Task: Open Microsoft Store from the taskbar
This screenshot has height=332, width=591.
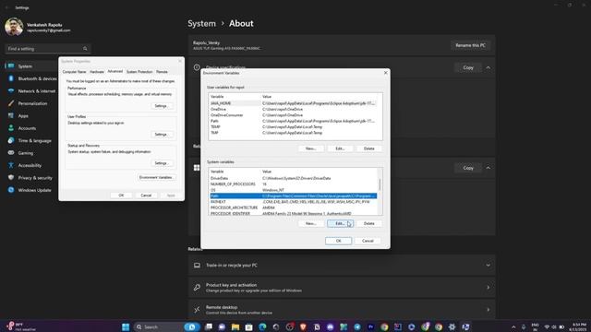Action: pos(248,326)
